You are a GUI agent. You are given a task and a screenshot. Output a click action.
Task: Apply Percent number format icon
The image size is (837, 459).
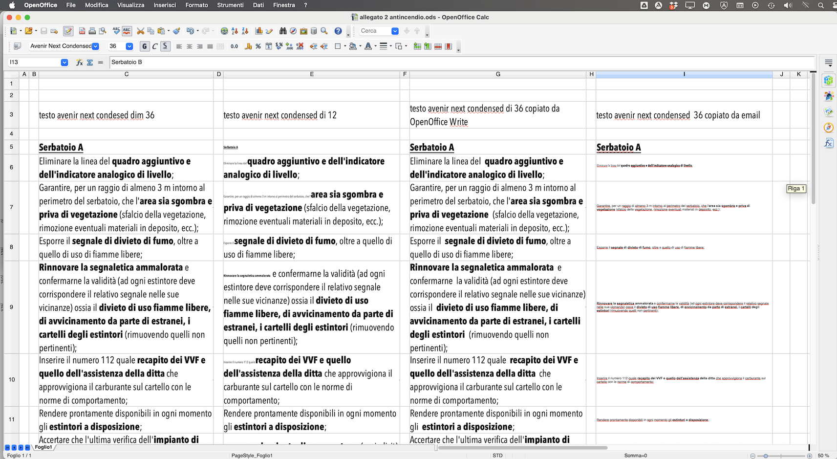(x=258, y=46)
